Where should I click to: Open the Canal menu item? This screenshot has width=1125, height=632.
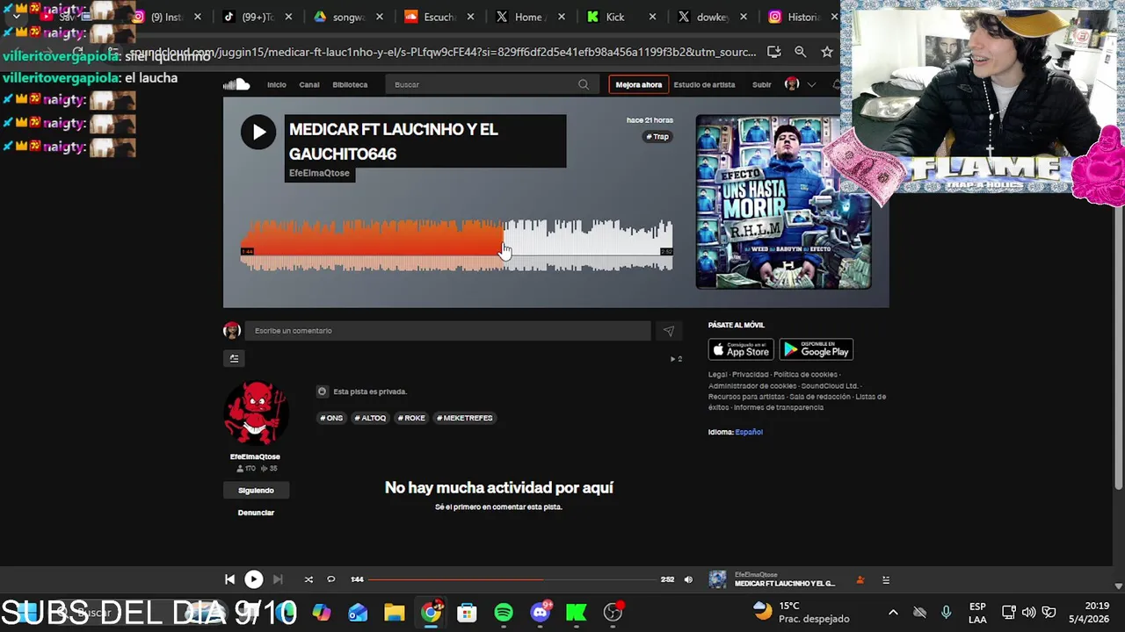click(309, 85)
